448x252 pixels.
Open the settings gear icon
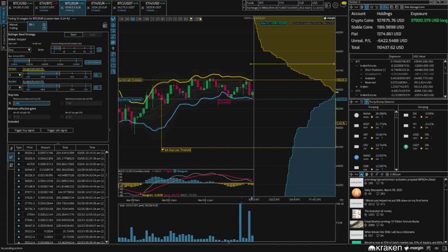click(x=335, y=5)
